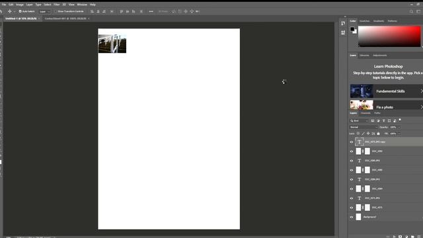Viewport: 423px width, 238px height.
Task: Open the File menu
Action: point(4,5)
